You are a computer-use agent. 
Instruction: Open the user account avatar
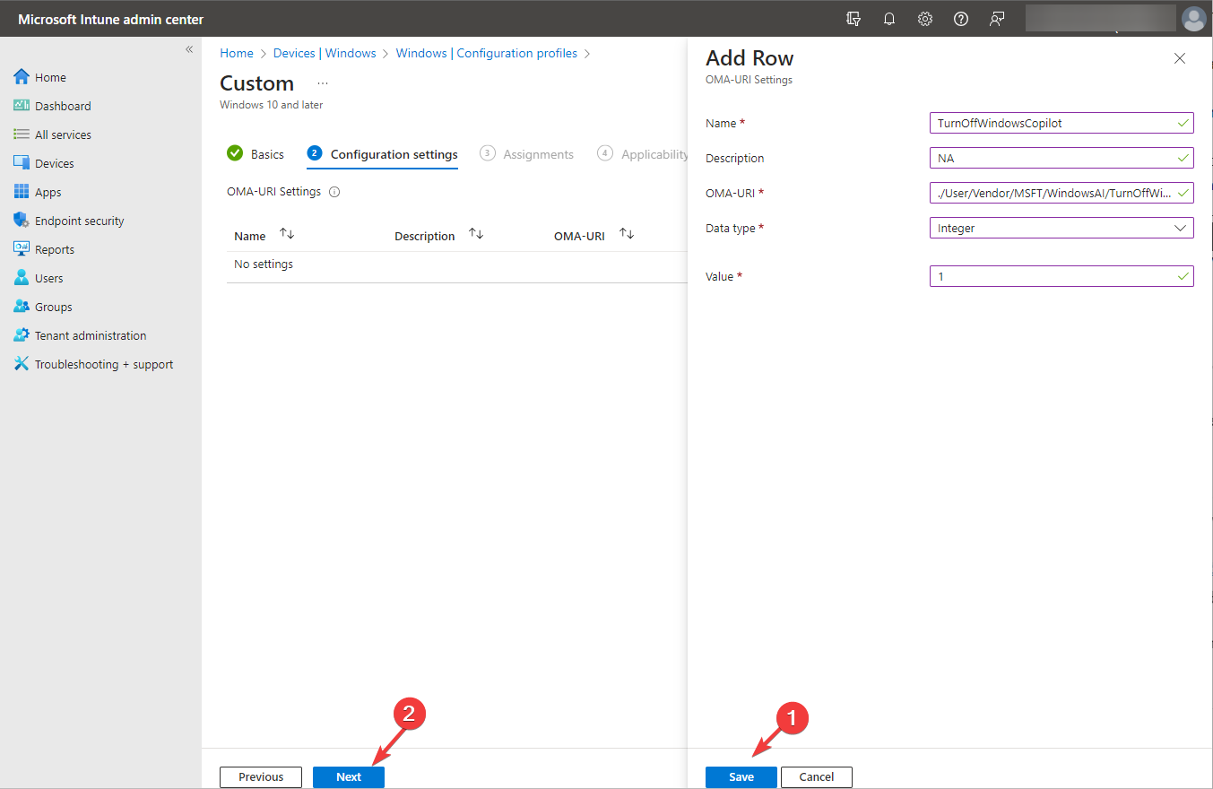click(1193, 19)
